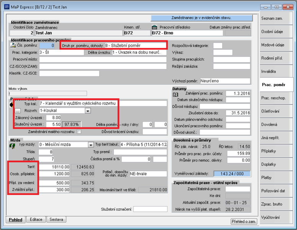Screen dimensions: 297x230
Task: Click the Tarif amount field 18110.00
Action: [54, 167]
